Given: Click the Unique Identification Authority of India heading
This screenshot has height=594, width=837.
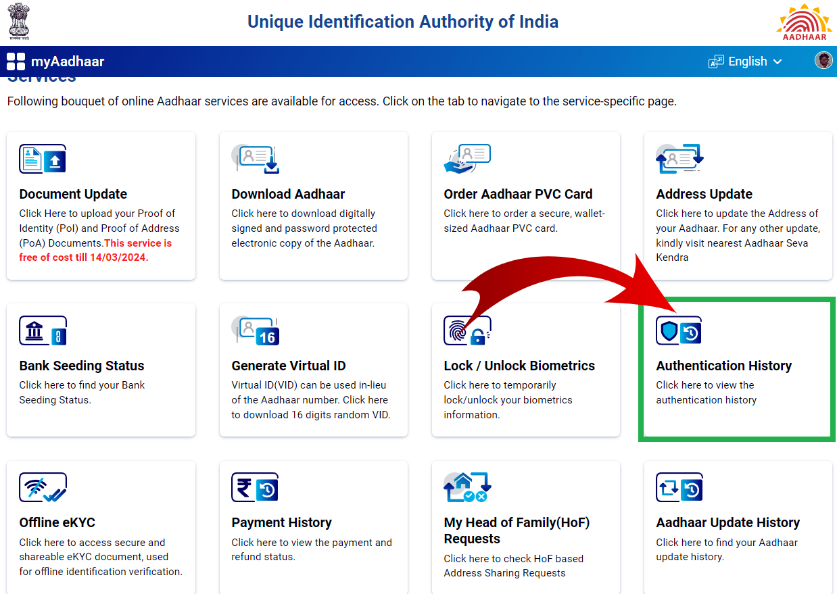Looking at the screenshot, I should [403, 22].
